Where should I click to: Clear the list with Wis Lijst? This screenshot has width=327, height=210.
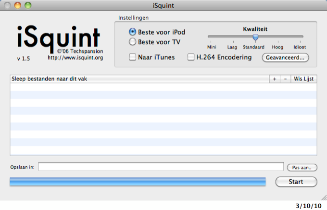(304, 79)
